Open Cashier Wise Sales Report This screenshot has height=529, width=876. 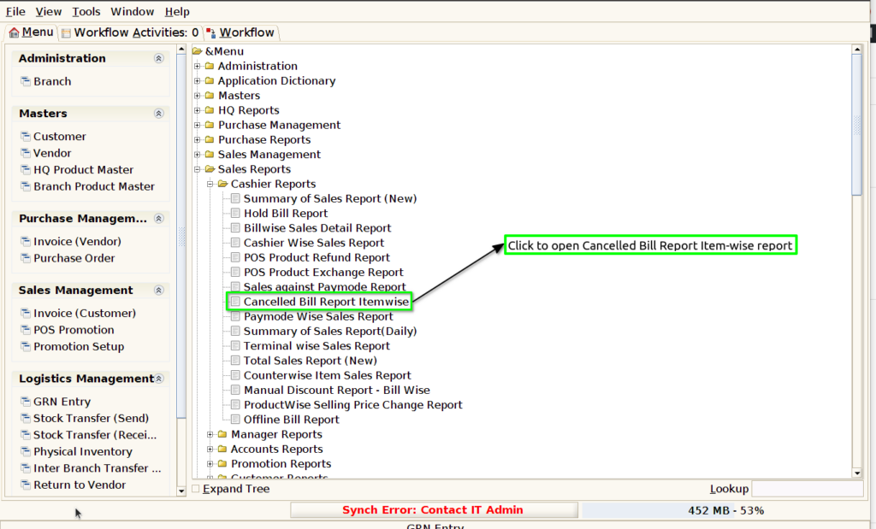314,243
